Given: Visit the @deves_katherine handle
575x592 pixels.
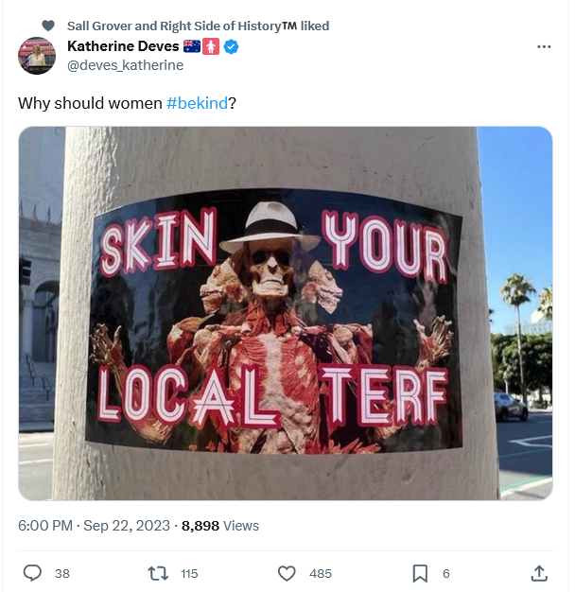Looking at the screenshot, I should 126,65.
